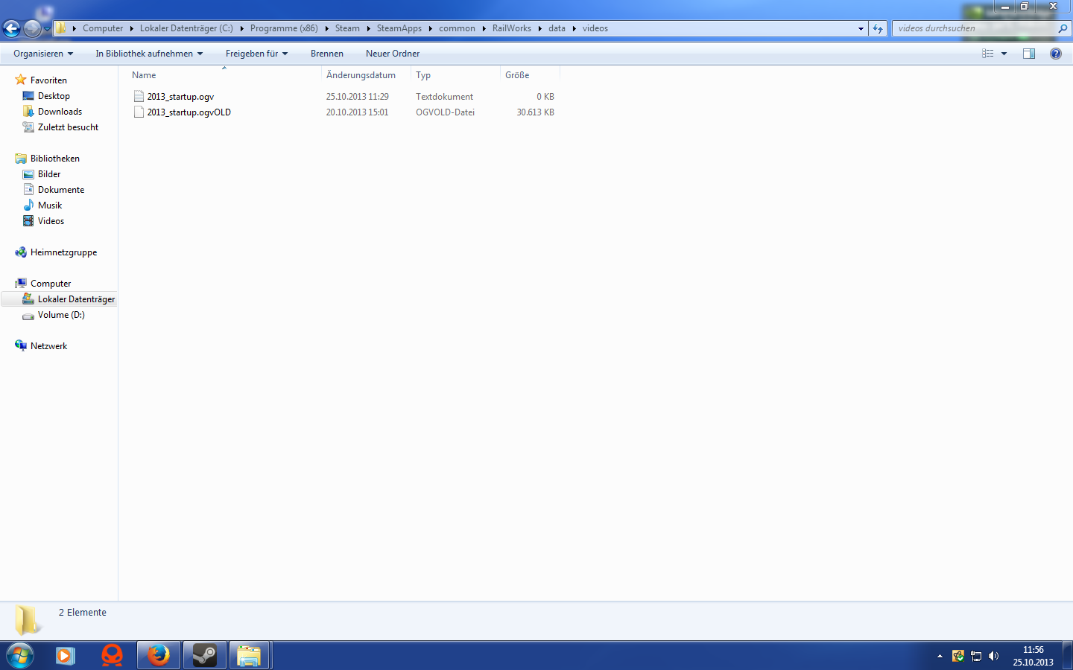Click 'Steam' breadcrumb segment
The image size is (1073, 670).
click(x=347, y=28)
